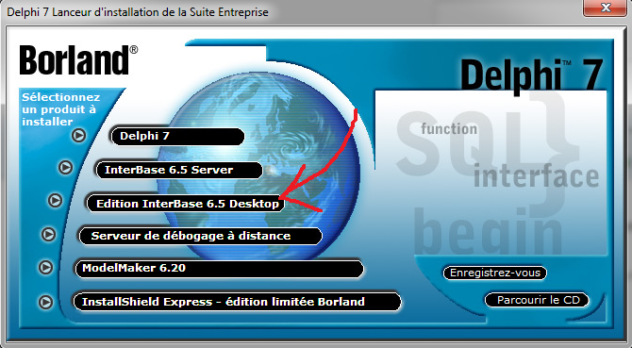Screen dimensions: 632x348
Task: Close the installer launcher window
Action: pos(606,7)
